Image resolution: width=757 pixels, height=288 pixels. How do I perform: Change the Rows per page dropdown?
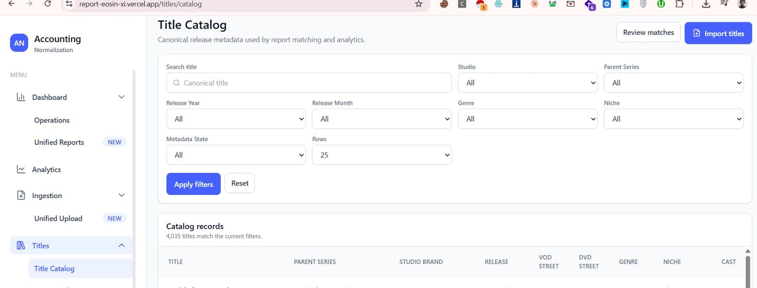pos(381,155)
